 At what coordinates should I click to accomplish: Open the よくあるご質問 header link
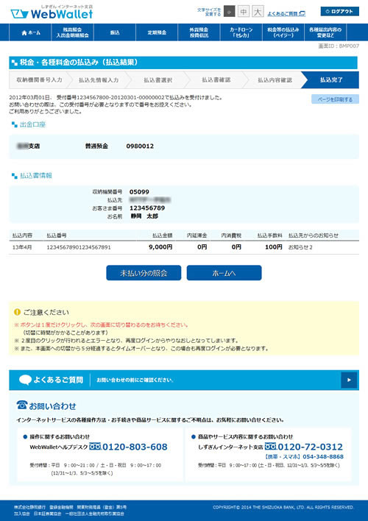286,14
